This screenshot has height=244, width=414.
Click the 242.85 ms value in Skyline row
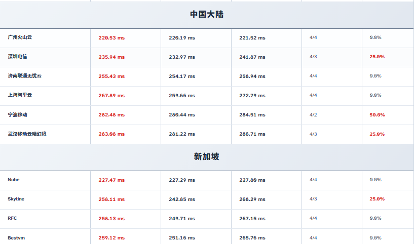(182, 199)
